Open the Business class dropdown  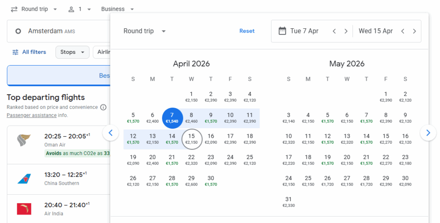(118, 9)
